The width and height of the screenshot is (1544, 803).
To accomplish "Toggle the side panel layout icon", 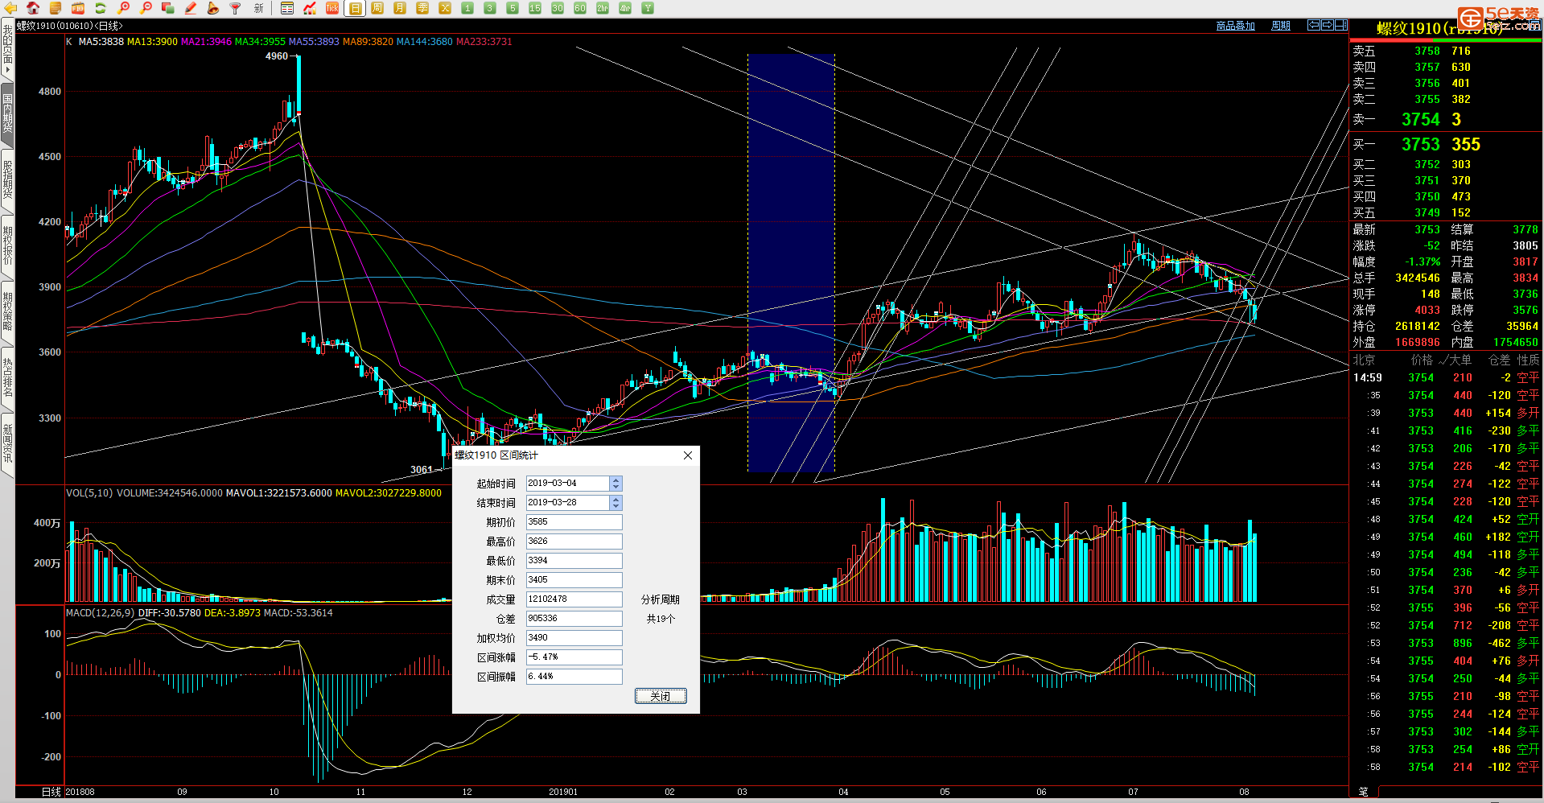I will (x=1341, y=25).
